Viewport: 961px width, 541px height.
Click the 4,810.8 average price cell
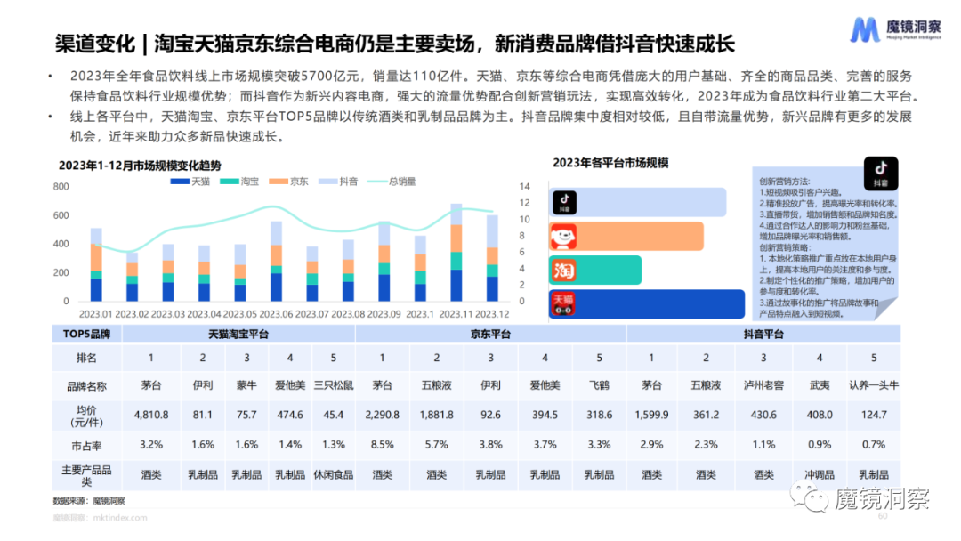150,415
